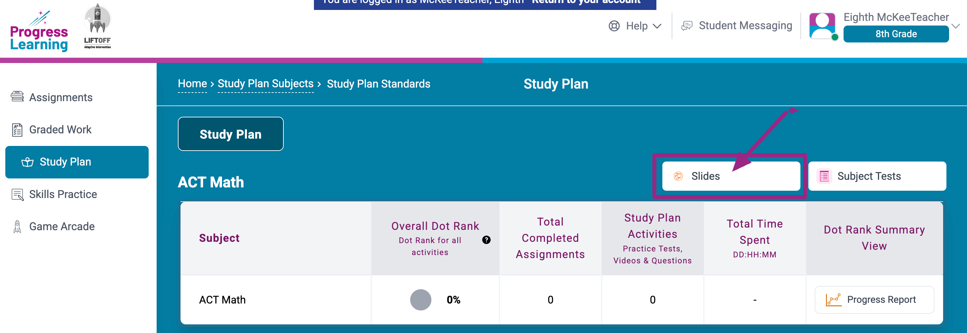
Task: Expand the user account menu chevron
Action: click(x=956, y=26)
